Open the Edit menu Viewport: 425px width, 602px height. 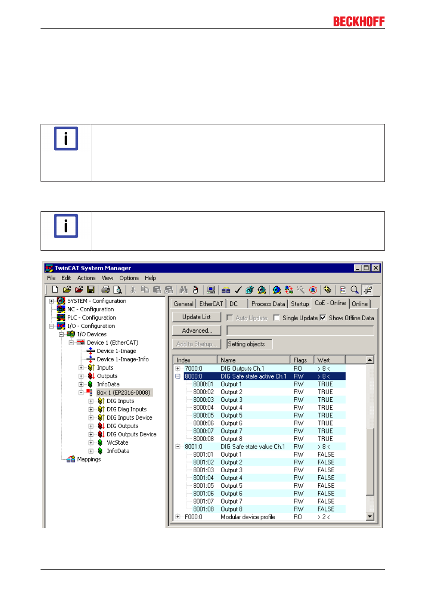click(66, 278)
